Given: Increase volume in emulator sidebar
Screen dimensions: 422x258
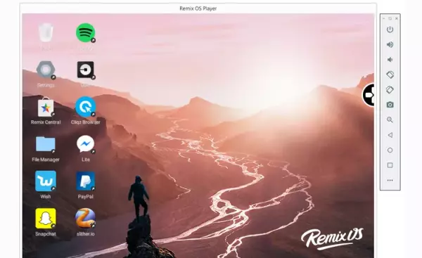Looking at the screenshot, I should [x=390, y=44].
